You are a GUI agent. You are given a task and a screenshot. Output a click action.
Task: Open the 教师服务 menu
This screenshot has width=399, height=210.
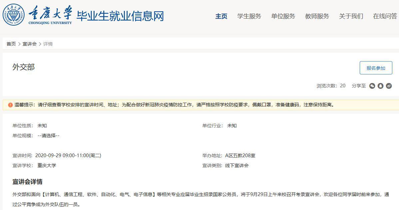click(317, 16)
